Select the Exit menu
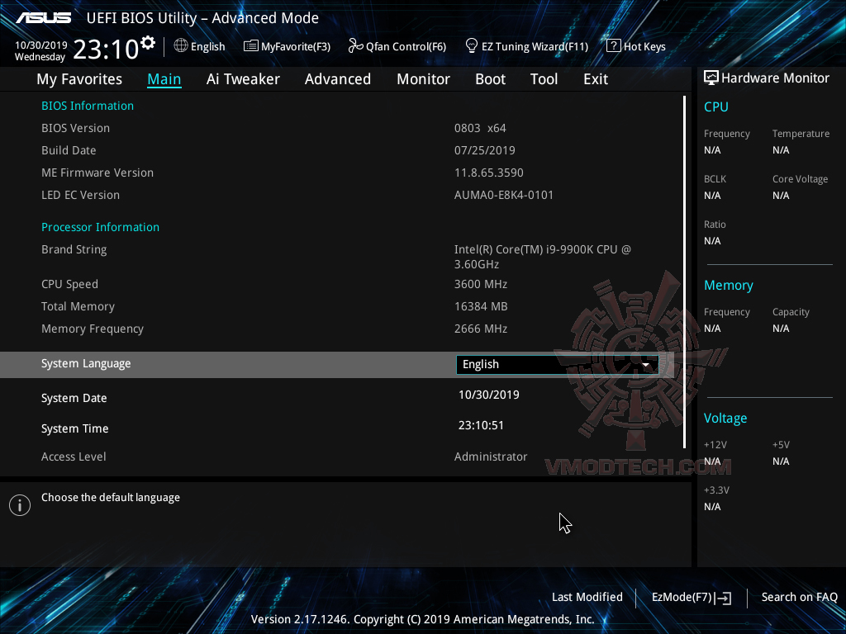This screenshot has width=846, height=634. (595, 78)
